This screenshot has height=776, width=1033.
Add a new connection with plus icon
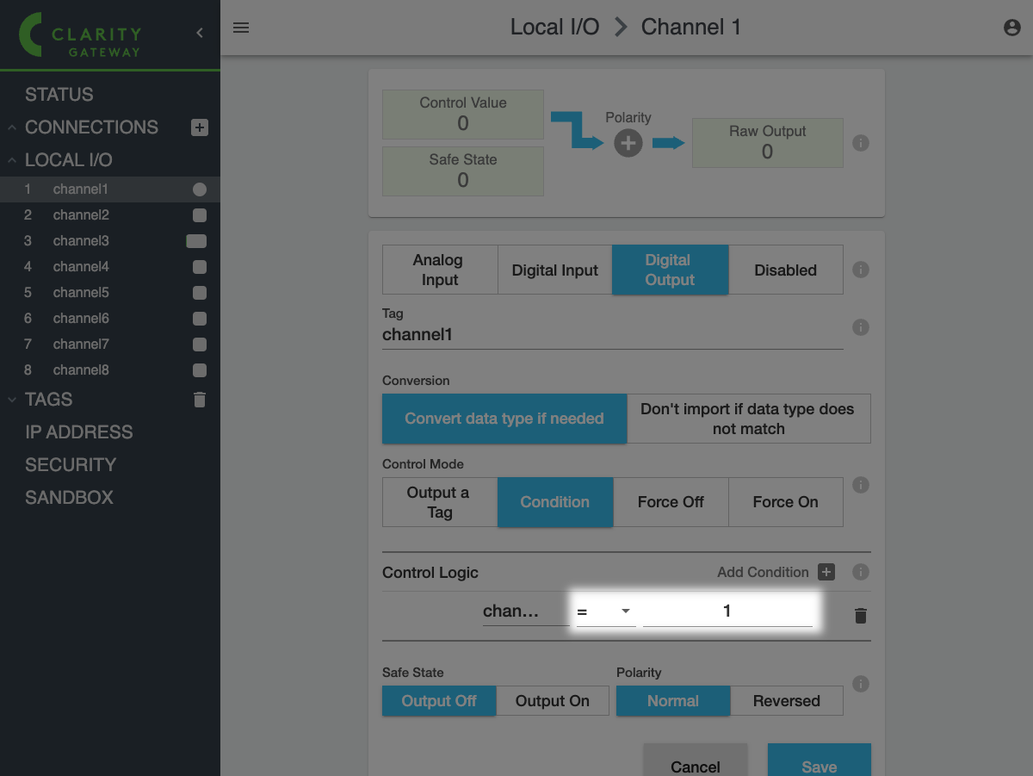199,127
